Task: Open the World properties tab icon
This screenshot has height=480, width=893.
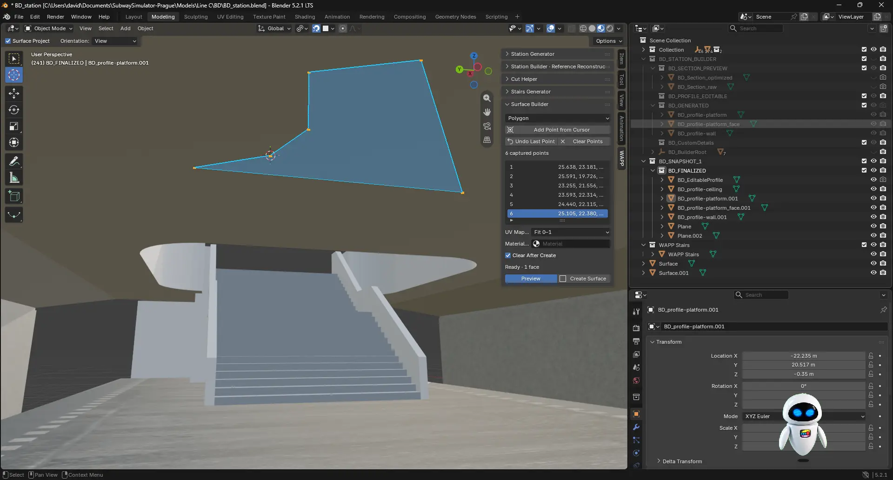Action: point(636,380)
